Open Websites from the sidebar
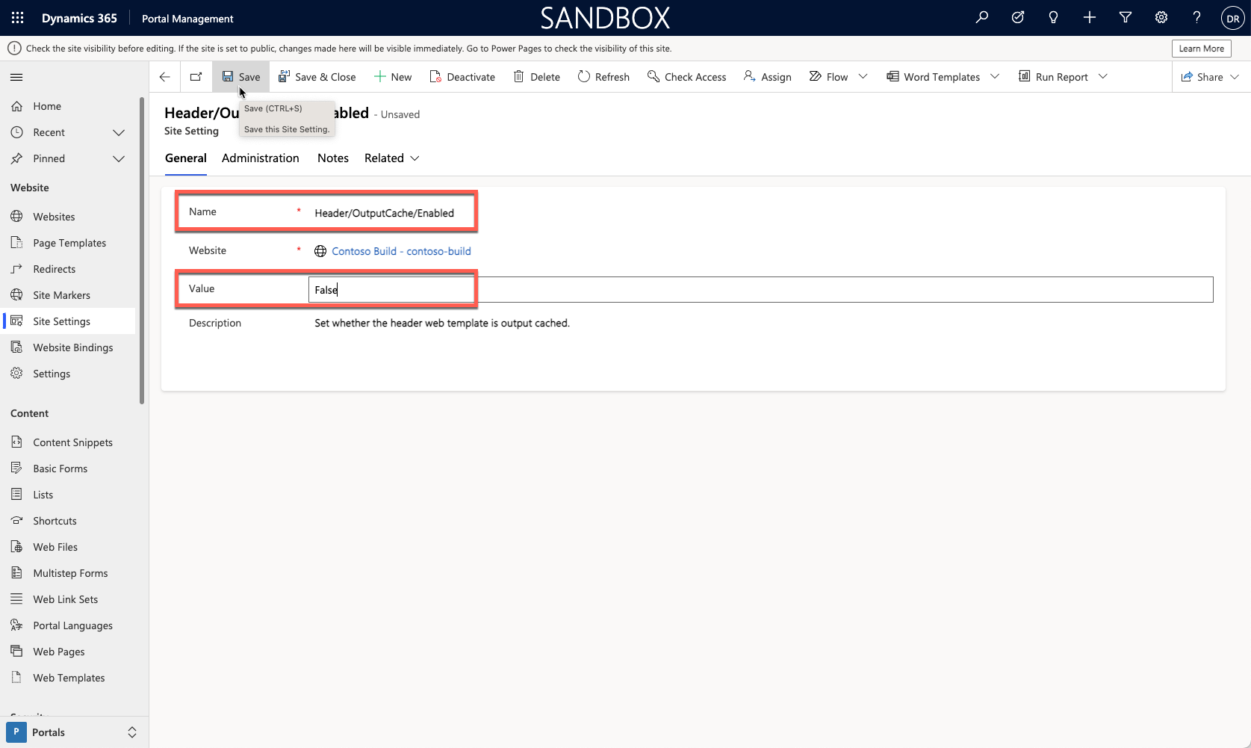The height and width of the screenshot is (748, 1251). pyautogui.click(x=53, y=216)
